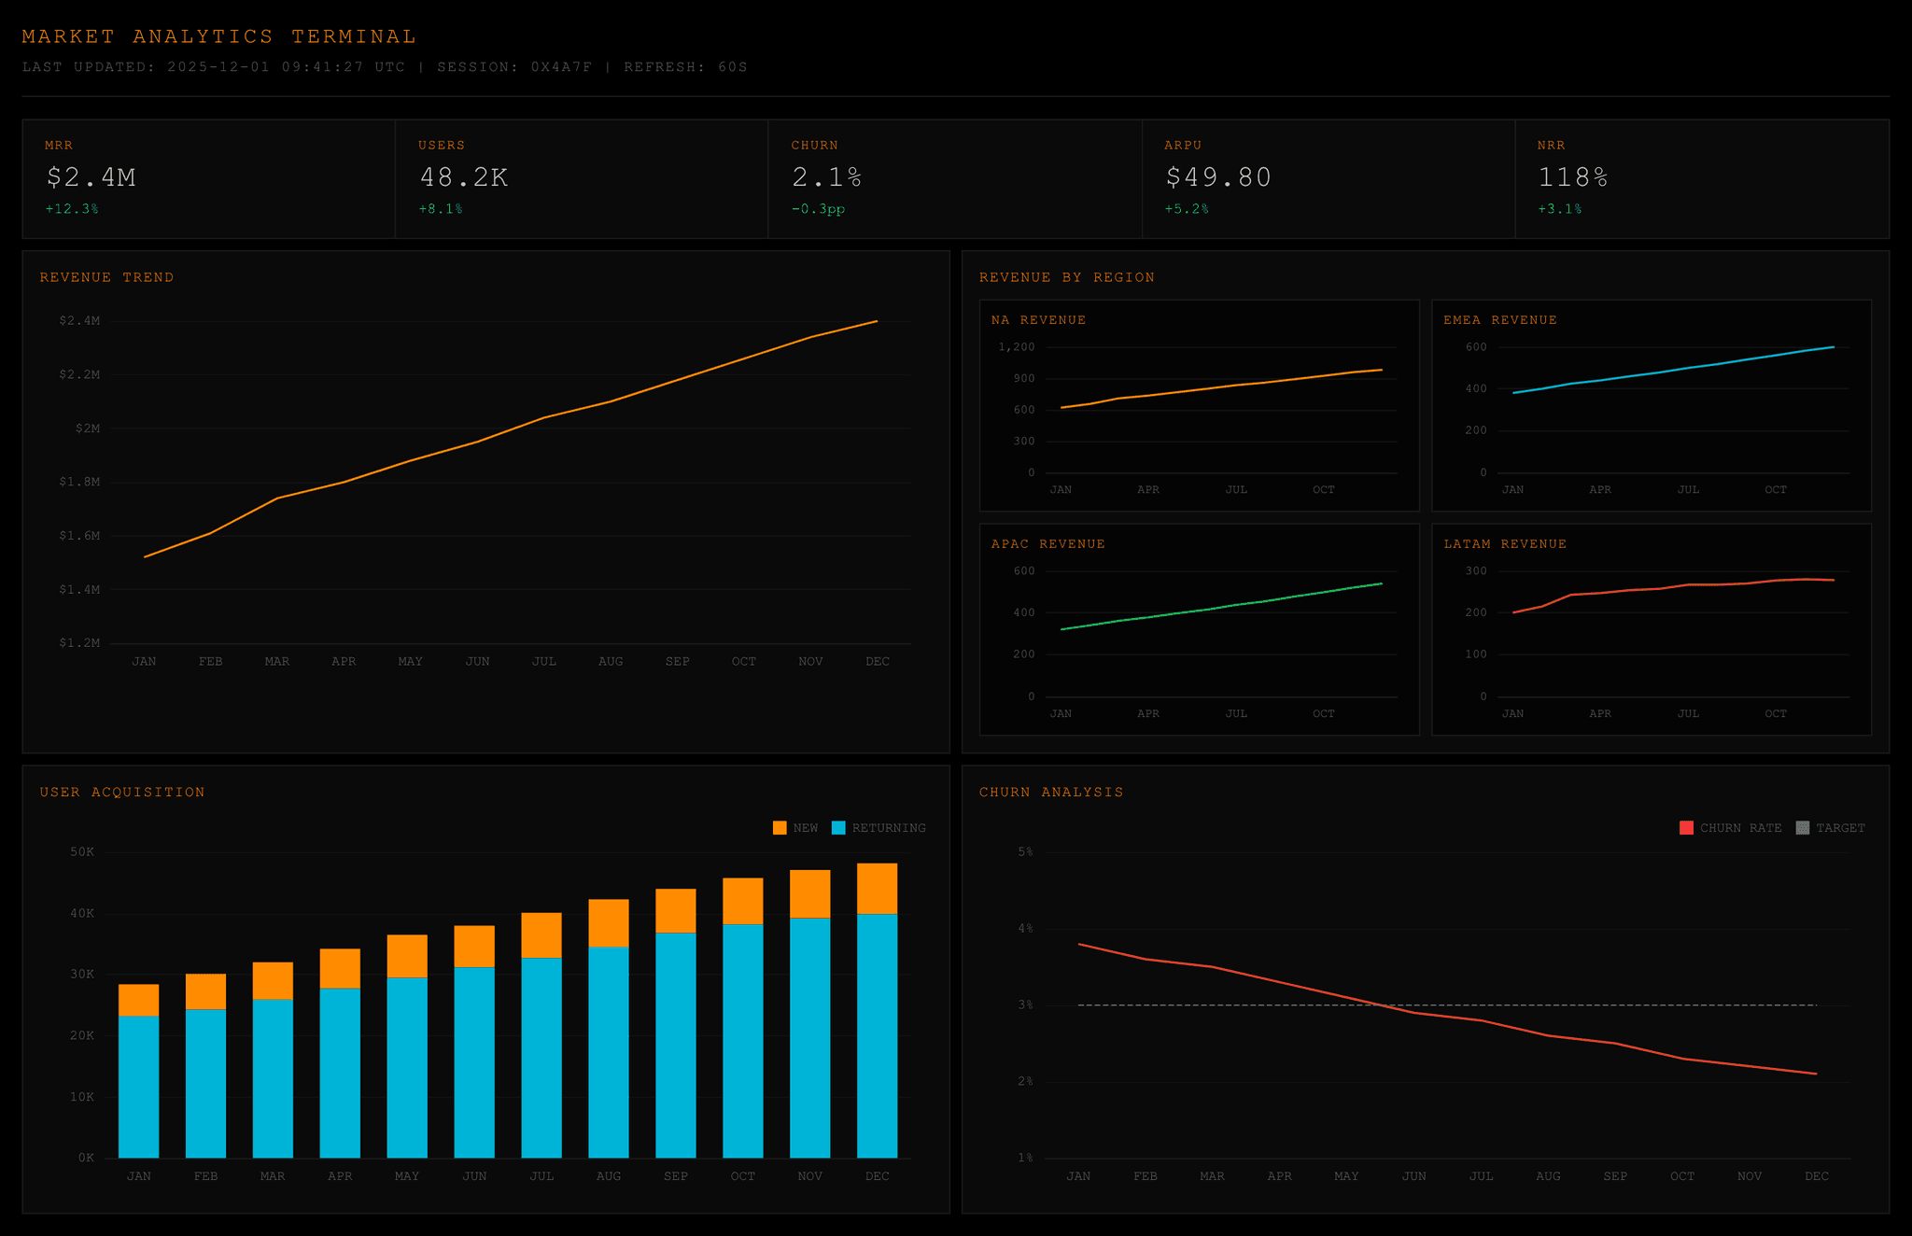Click the blue RETURNING legend swatch
Image resolution: width=1912 pixels, height=1236 pixels.
point(838,828)
